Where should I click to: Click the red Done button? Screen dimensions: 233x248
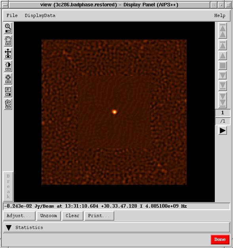pos(220,239)
